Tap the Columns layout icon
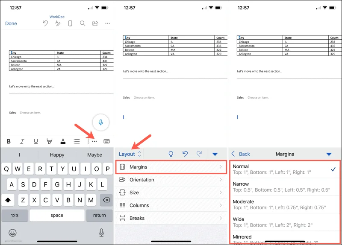342x245 pixels. [122, 205]
